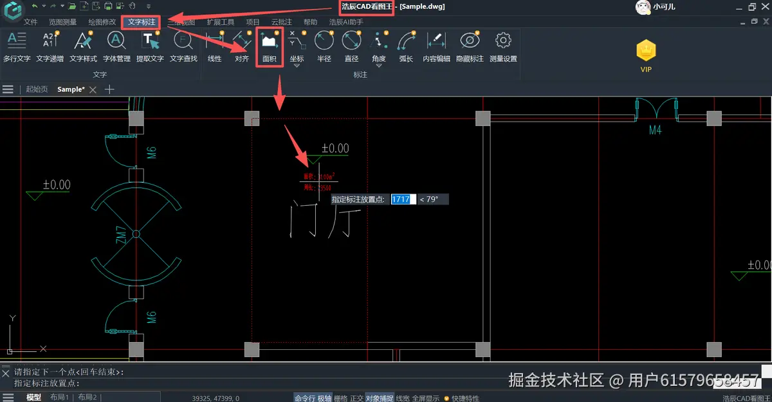The image size is (772, 402).
Task: Click the new file icon in quick toolbar
Action: coord(84,6)
